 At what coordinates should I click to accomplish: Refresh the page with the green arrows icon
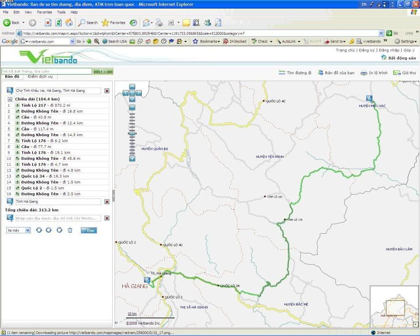[x=59, y=23]
